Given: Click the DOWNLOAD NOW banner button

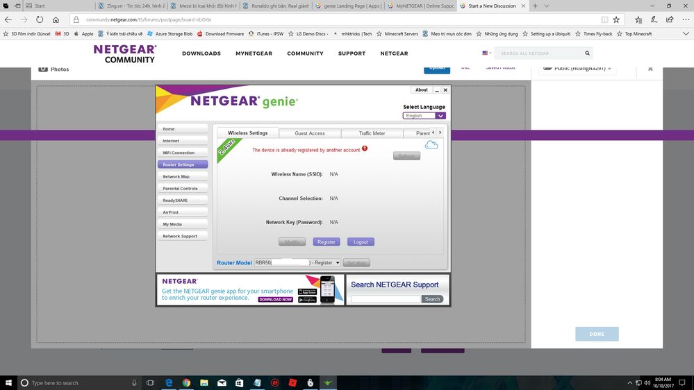Looking at the screenshot, I should tap(276, 299).
